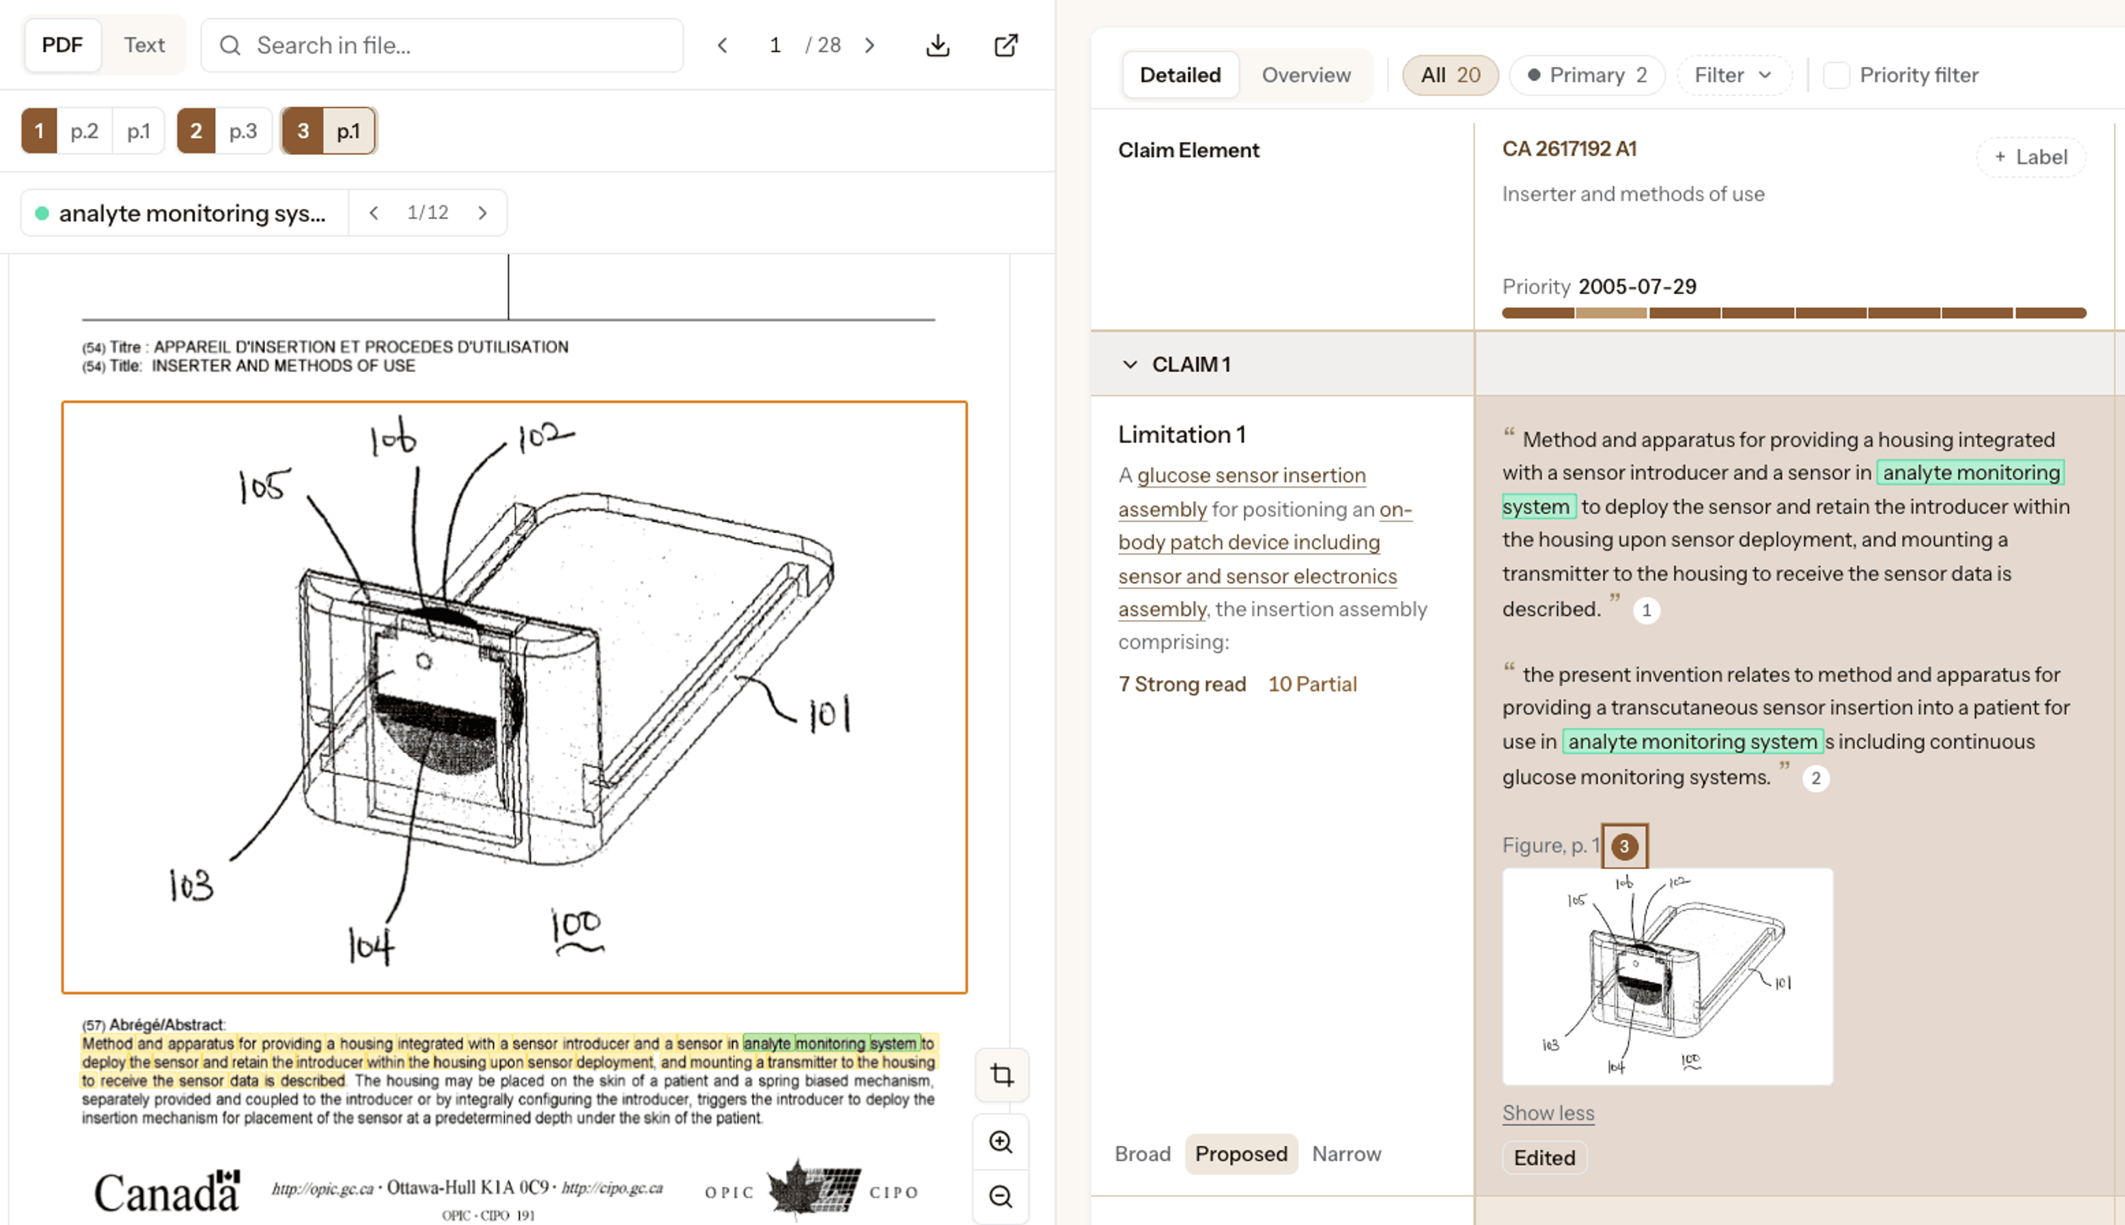Click citation marker 2 after second quote
Viewport: 2125px width, 1225px height.
pyautogui.click(x=1816, y=778)
